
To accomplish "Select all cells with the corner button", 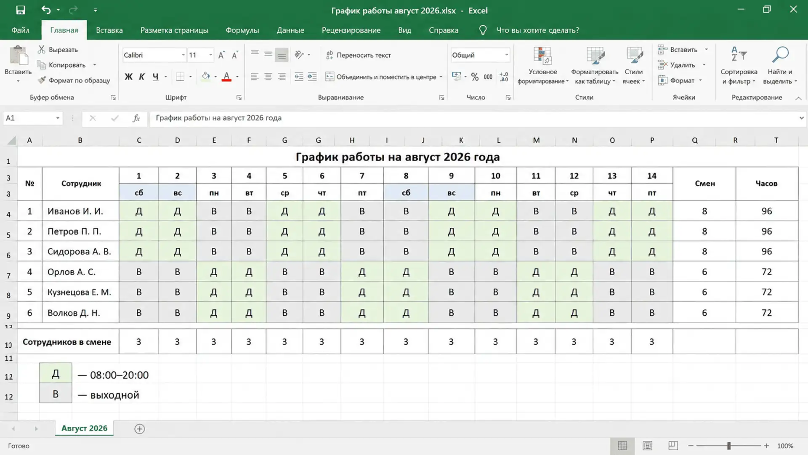I will (12, 140).
